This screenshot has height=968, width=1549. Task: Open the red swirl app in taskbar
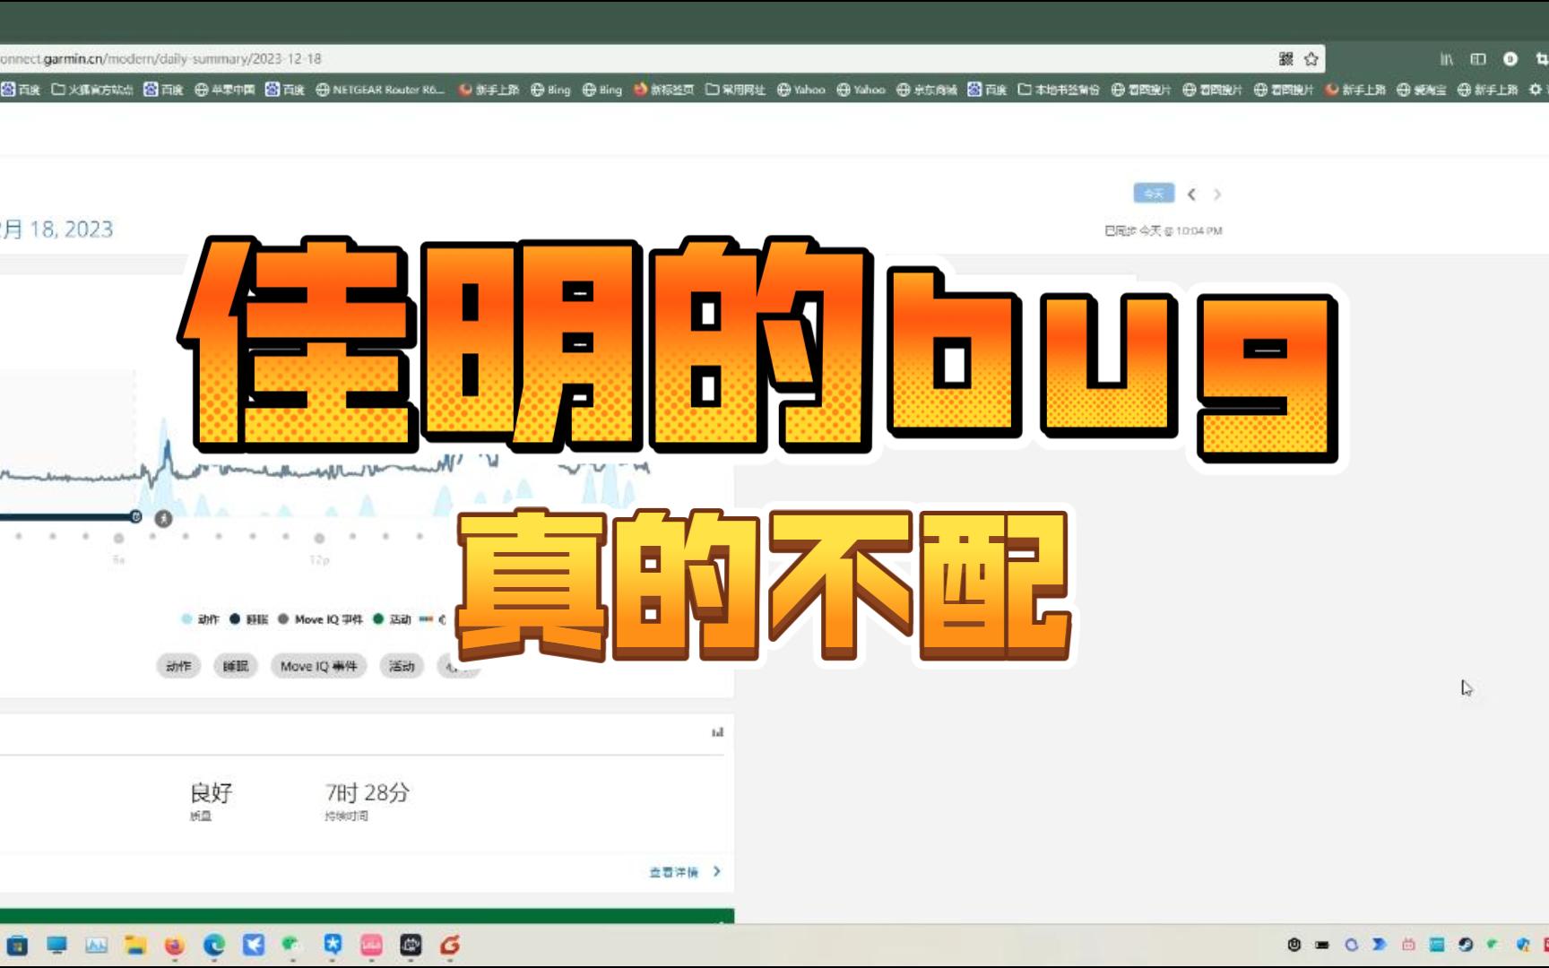450,945
